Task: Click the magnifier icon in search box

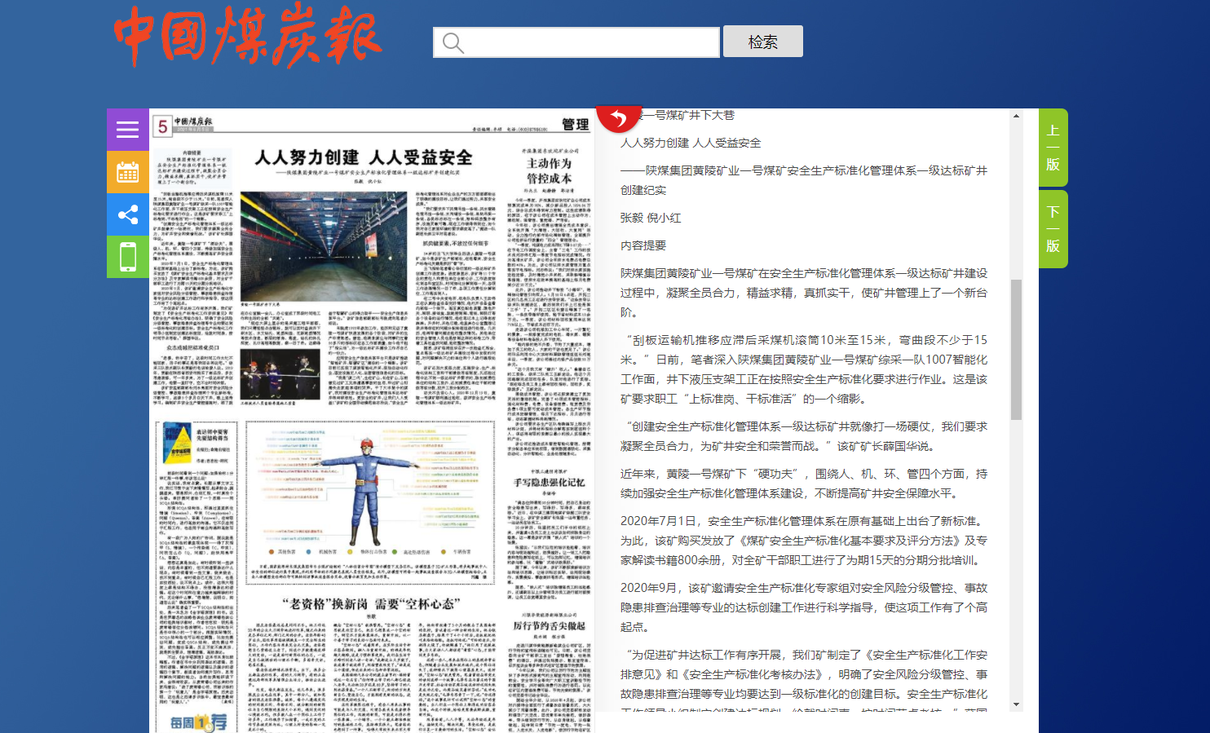Action: 453,42
